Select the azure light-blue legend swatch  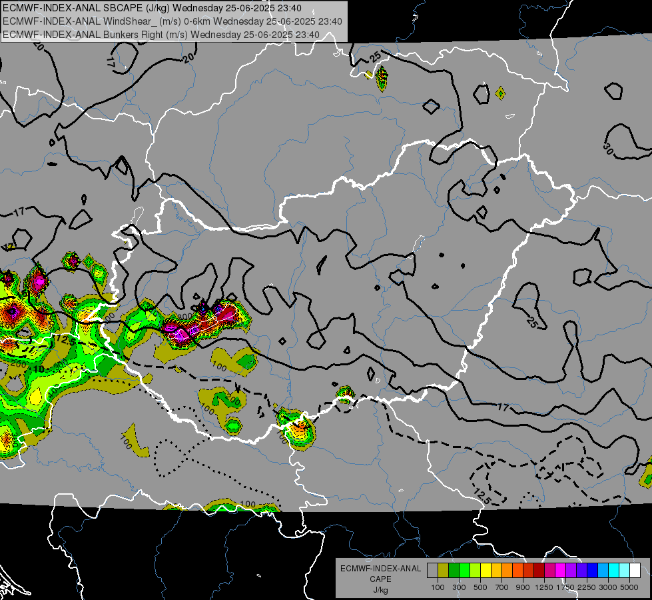[603, 570]
